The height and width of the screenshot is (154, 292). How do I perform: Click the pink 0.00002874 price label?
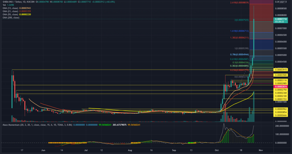point(281,87)
